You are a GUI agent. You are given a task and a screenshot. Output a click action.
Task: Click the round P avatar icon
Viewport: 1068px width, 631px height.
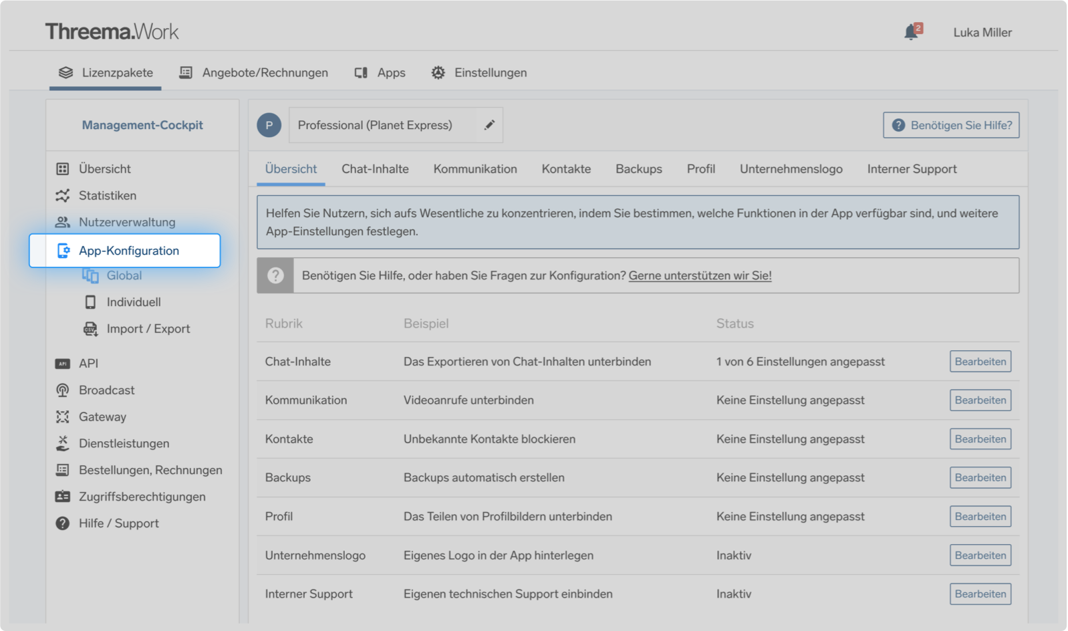(x=269, y=125)
